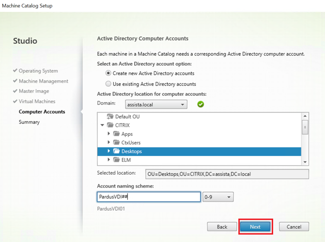This screenshot has width=325, height=242.
Task: Click the account naming scheme field
Action: pos(149,197)
